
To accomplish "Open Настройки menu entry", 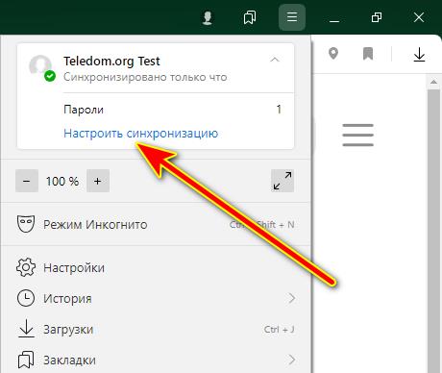I will point(156,267).
